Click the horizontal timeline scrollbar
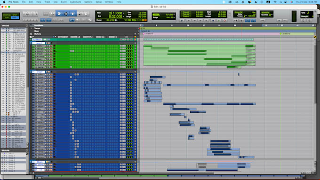 click(176, 173)
